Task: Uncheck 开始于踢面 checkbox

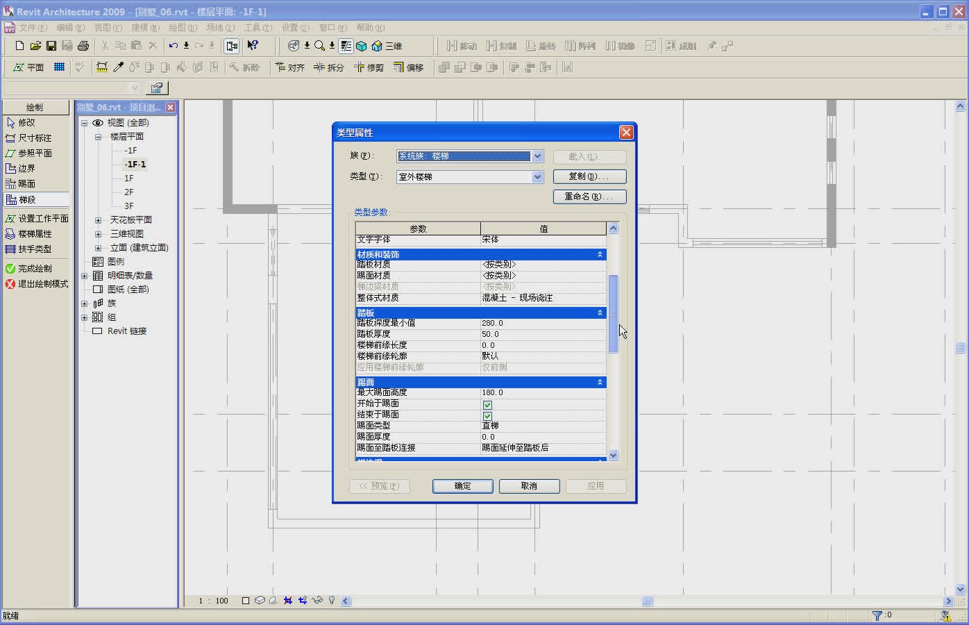Action: pyautogui.click(x=487, y=404)
